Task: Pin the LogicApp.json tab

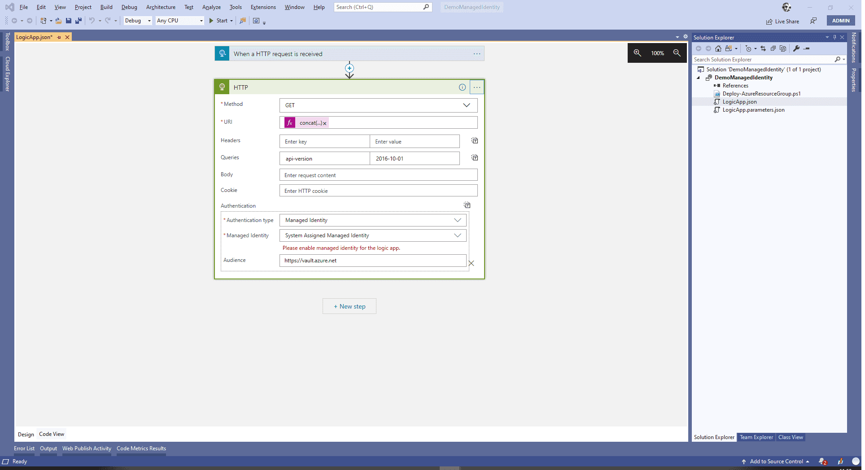Action: click(59, 37)
